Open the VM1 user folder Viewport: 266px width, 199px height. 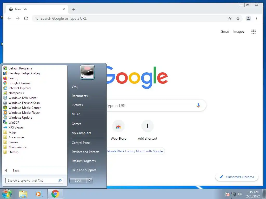coord(75,87)
